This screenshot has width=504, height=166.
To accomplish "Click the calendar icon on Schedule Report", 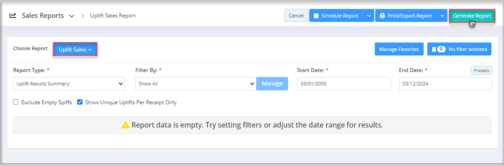I will coord(316,15).
